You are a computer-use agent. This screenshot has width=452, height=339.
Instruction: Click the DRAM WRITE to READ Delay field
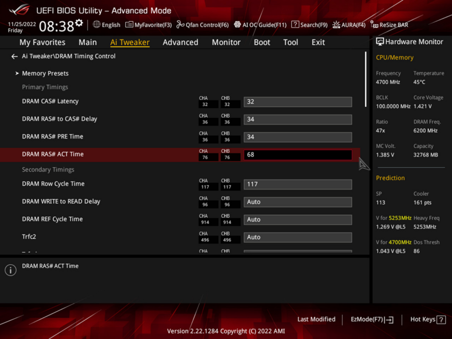coord(298,202)
